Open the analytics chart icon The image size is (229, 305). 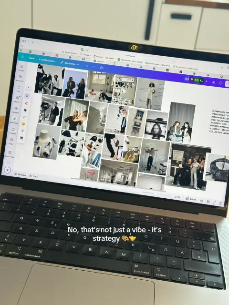click(213, 82)
